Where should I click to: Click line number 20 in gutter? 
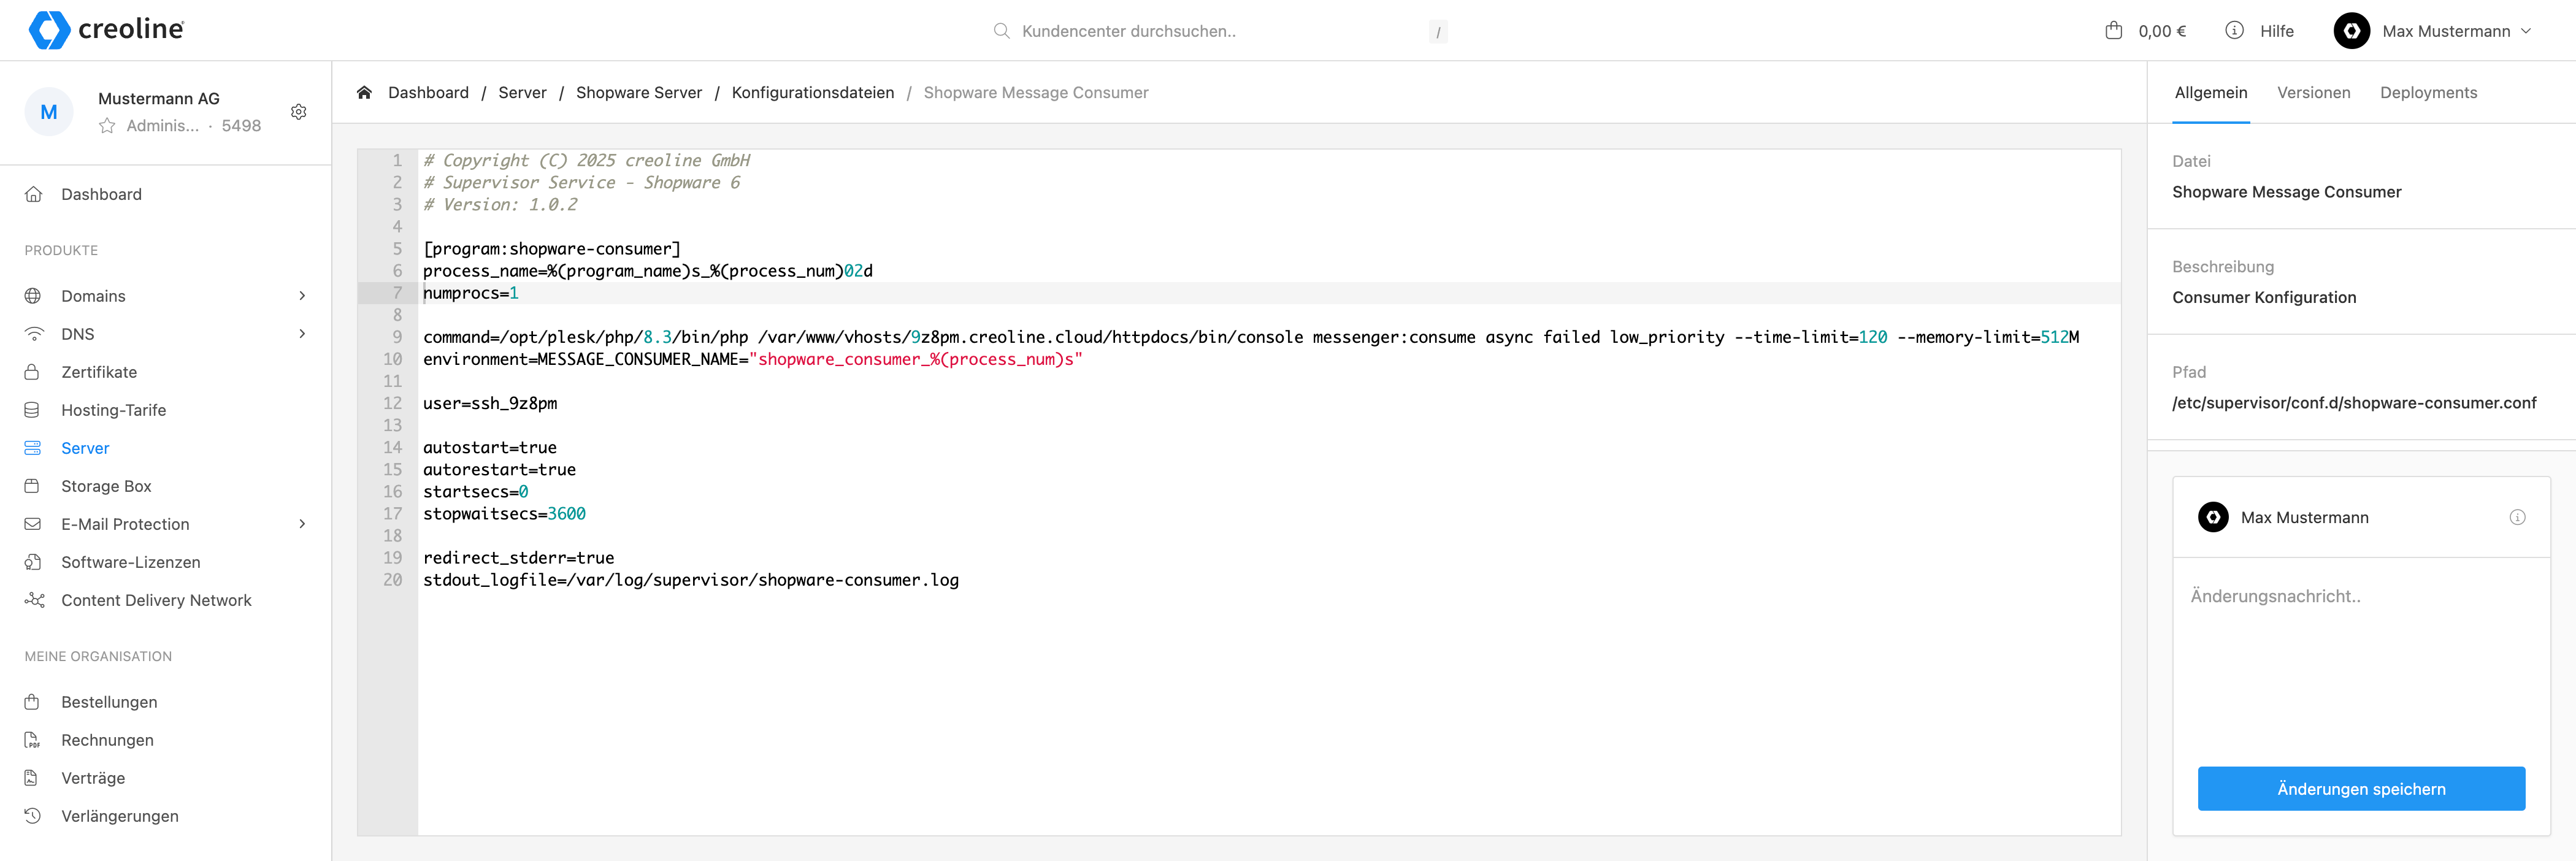[x=392, y=580]
